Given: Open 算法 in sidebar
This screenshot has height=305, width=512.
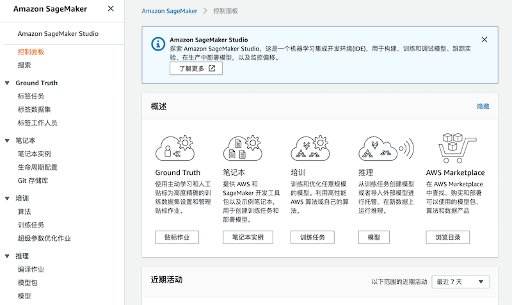Looking at the screenshot, I should click(x=24, y=211).
